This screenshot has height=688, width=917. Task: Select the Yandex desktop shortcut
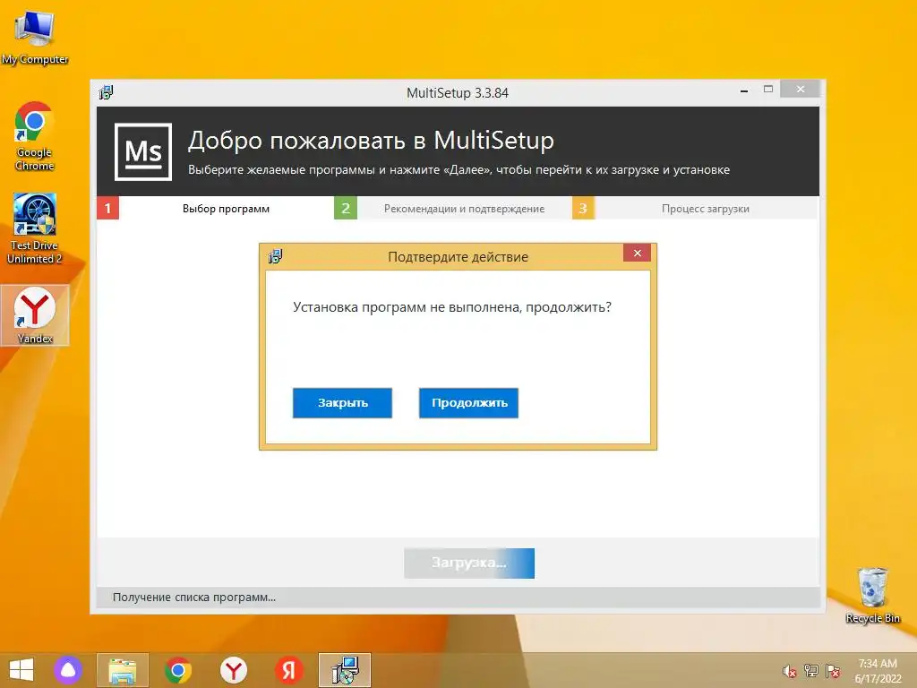pos(35,315)
